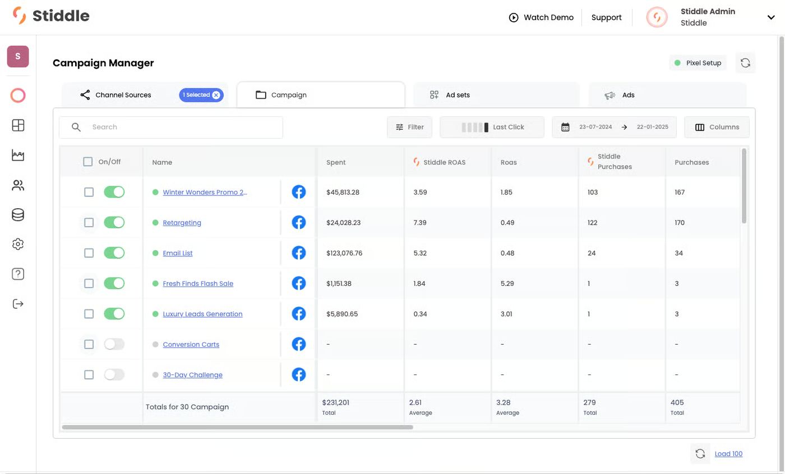This screenshot has height=474, width=785.
Task: Click the Stiddle Admin profile avatar
Action: point(657,17)
